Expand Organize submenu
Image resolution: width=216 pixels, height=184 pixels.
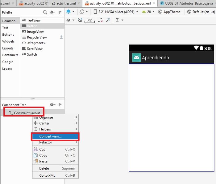click(x=55, y=117)
